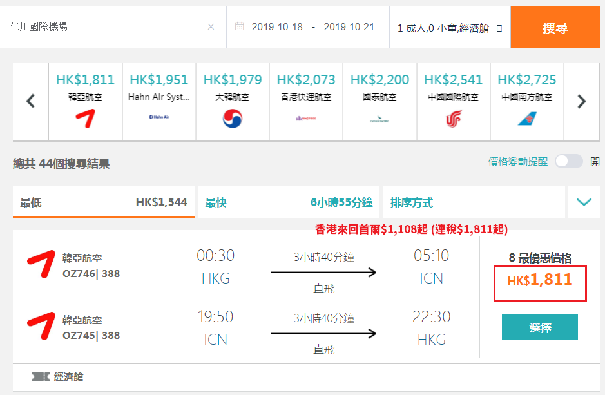Screen dimensions: 605x395
Task: Change departure date 2019-10-18
Action: point(277,27)
